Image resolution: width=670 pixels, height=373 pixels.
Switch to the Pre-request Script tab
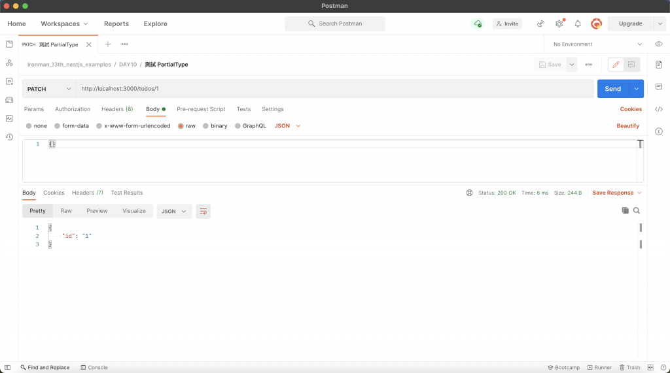201,109
